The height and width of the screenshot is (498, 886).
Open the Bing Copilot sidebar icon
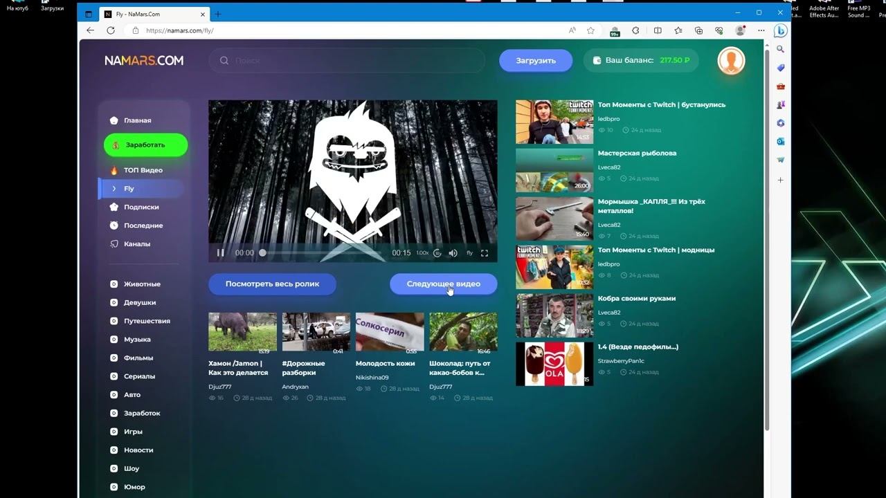pos(780,30)
